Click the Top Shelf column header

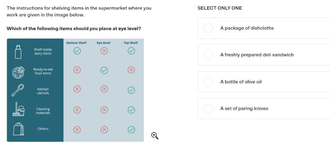pos(131,43)
